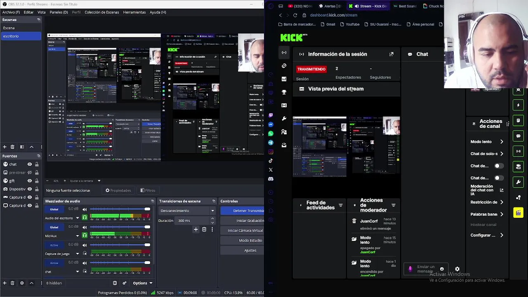Click the Enviar un mensaje chat input

click(x=426, y=269)
